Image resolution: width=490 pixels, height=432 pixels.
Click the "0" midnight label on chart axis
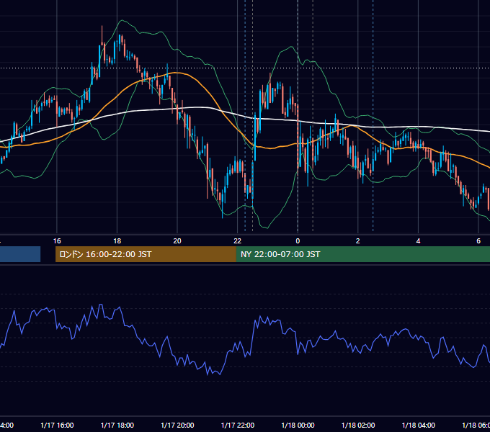(298, 241)
